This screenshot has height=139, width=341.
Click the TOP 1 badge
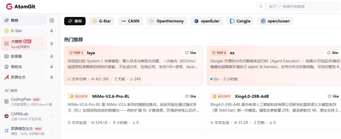pos(76,53)
